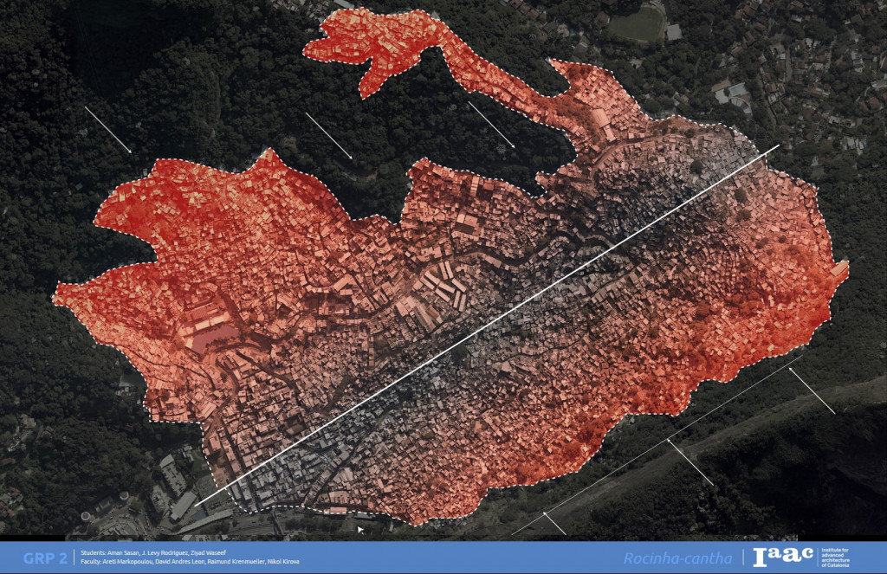The image size is (887, 574).
Task: Click the middle arrow of the three upper arrows
Action: [329, 136]
